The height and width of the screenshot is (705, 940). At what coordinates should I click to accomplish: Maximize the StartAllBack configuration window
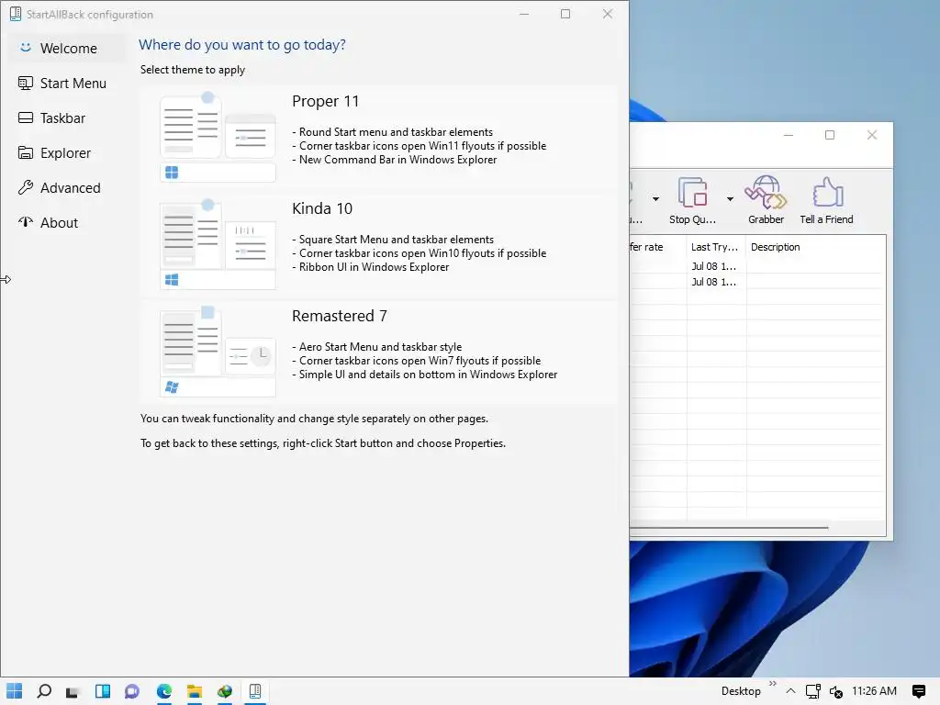click(x=565, y=14)
